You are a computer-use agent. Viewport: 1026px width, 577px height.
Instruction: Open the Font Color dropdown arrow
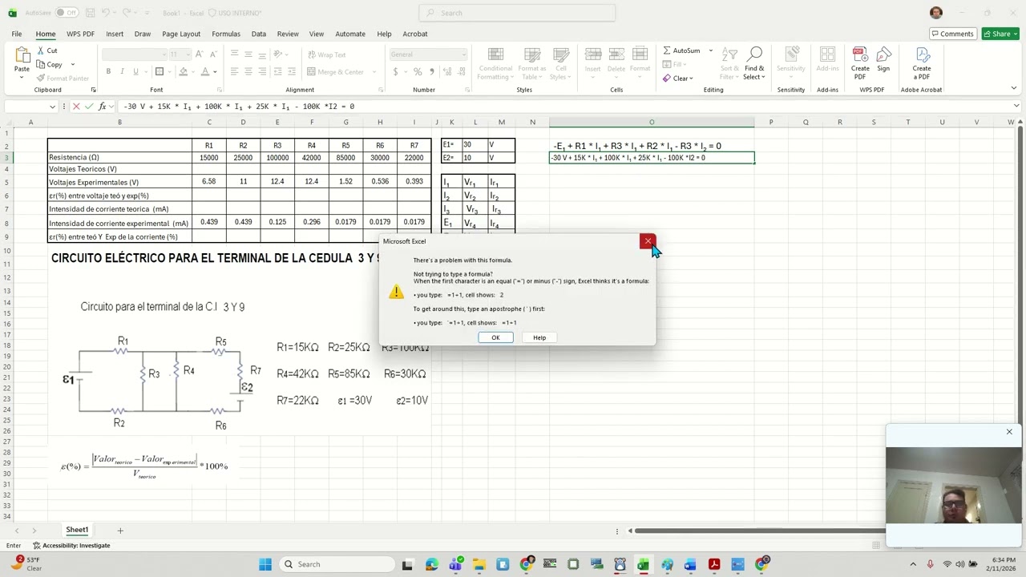(215, 72)
